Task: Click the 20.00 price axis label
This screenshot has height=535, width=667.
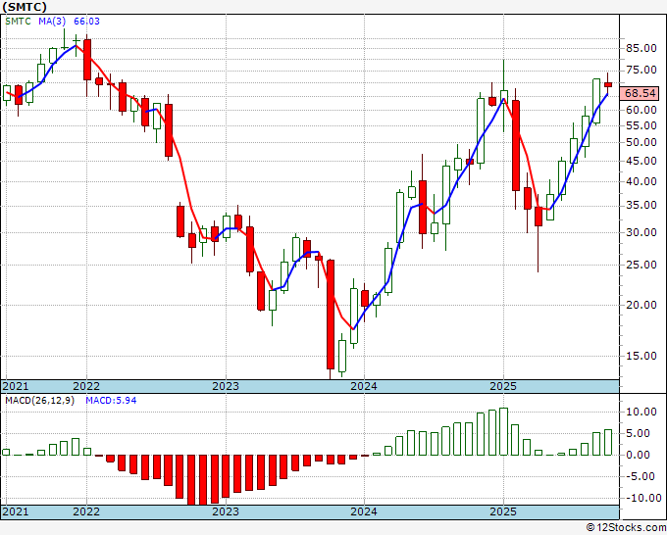Action: (x=641, y=305)
